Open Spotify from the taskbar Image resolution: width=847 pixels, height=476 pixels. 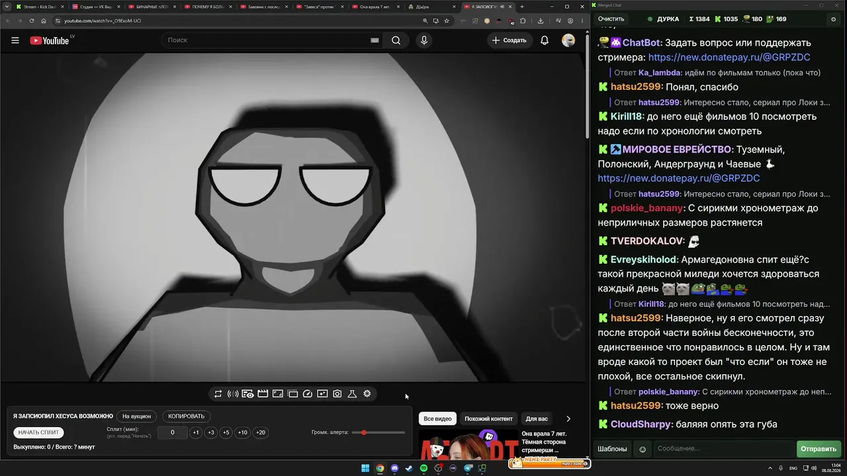pyautogui.click(x=424, y=468)
